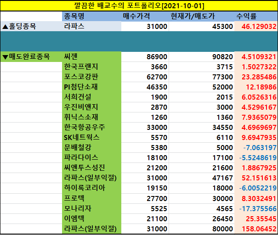Screen dimensions: 278x235
Task: Select the 포스코강판 stock name cell
Action: point(91,77)
